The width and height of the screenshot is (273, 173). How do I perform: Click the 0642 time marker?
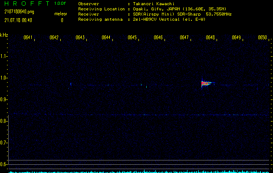coord(54,38)
